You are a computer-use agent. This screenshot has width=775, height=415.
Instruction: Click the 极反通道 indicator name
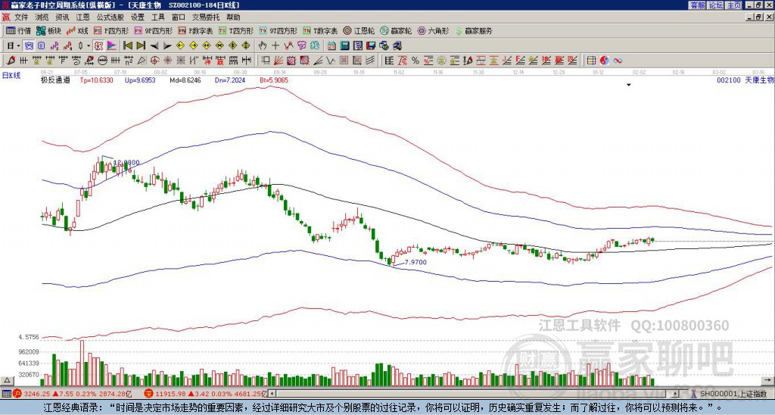pos(55,80)
